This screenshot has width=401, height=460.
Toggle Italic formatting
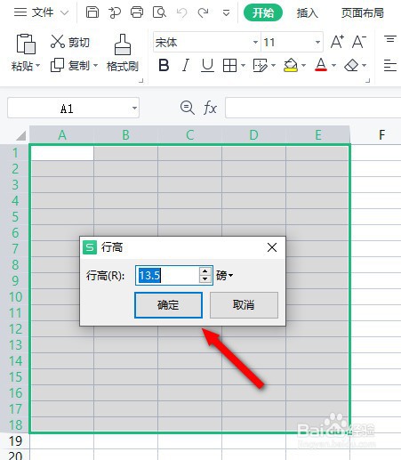point(186,65)
